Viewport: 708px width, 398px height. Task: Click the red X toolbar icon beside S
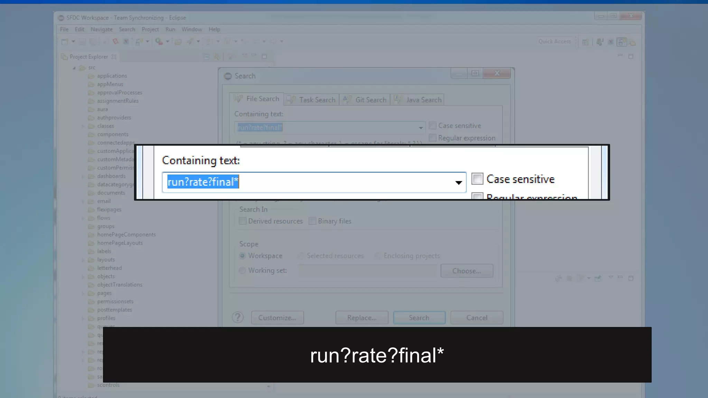[126, 41]
